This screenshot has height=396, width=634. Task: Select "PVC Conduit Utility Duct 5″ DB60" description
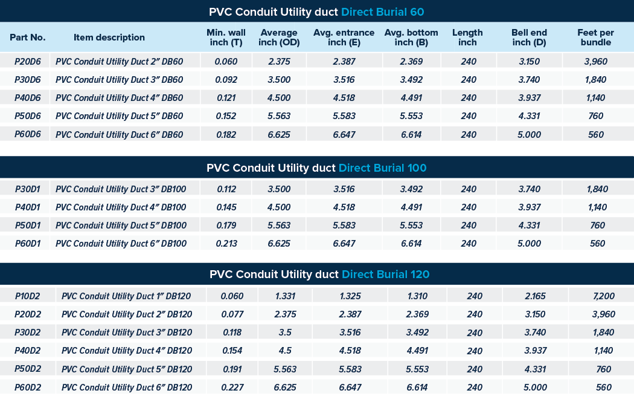[119, 116]
